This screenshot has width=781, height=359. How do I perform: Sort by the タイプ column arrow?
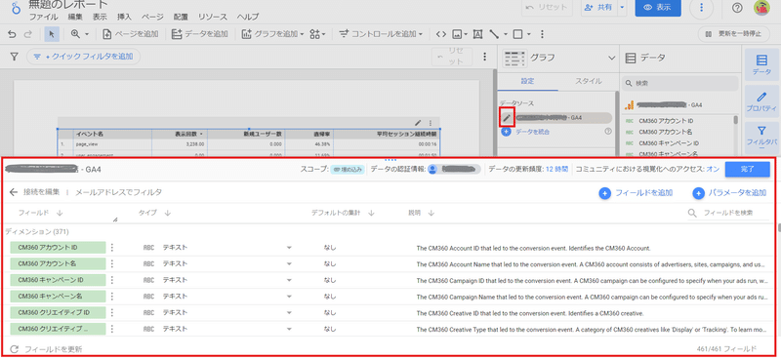167,213
